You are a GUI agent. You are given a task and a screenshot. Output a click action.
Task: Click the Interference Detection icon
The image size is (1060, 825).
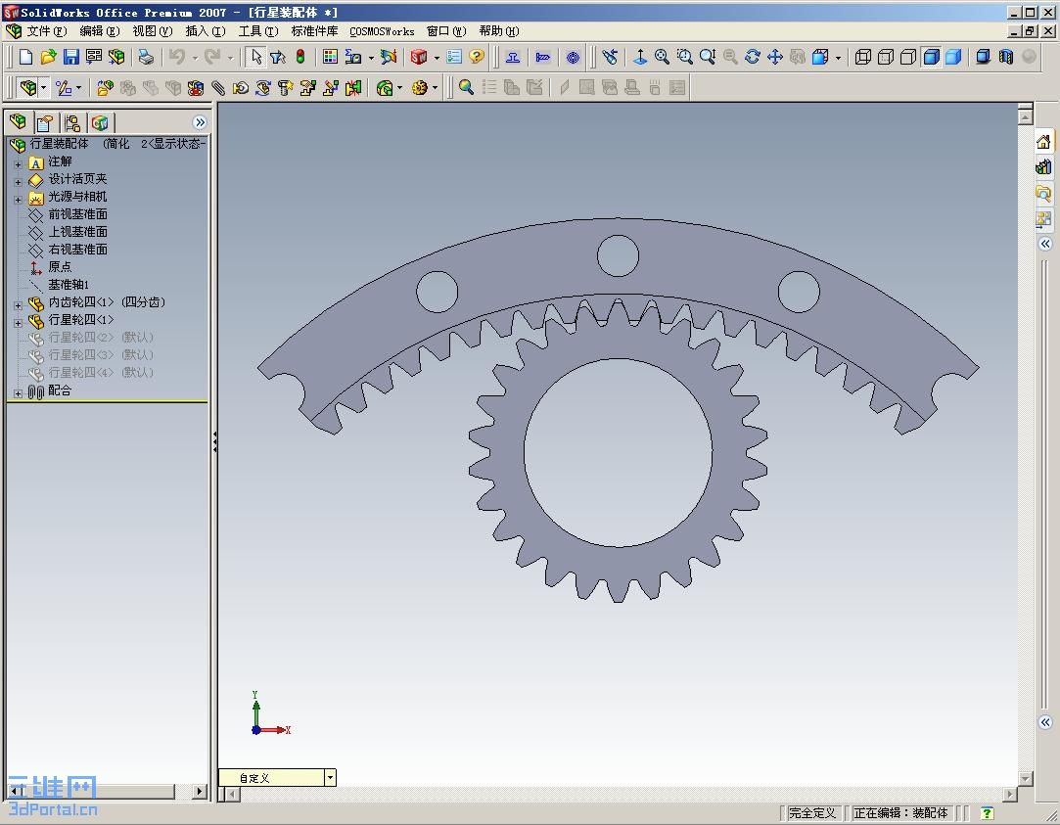pyautogui.click(x=353, y=88)
